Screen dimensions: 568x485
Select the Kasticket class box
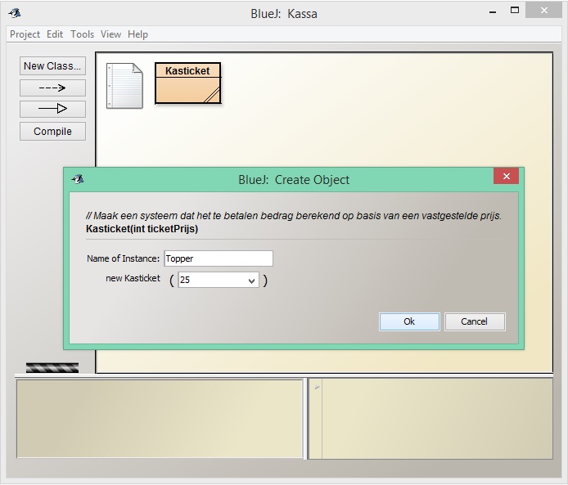click(x=187, y=83)
